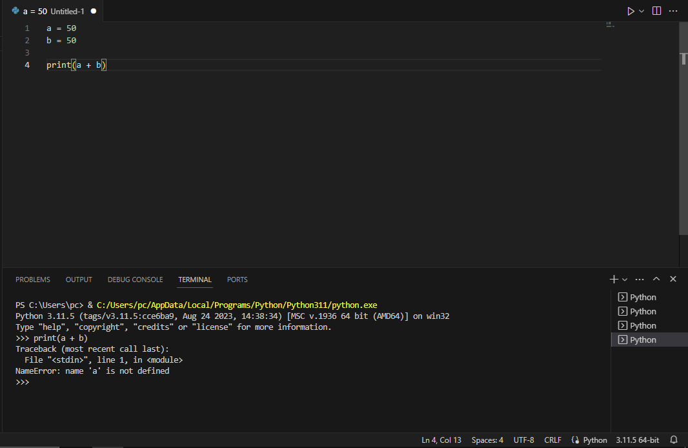This screenshot has height=448, width=688.
Task: Close the bottom terminal panel
Action: click(673, 279)
